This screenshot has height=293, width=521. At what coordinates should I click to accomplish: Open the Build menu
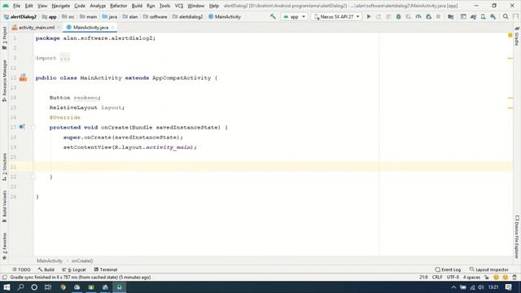click(137, 6)
